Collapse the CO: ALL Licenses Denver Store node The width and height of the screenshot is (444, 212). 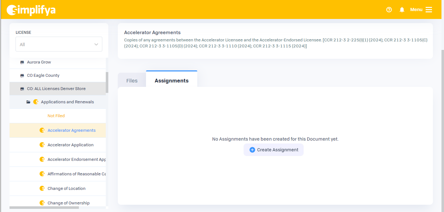[56, 89]
